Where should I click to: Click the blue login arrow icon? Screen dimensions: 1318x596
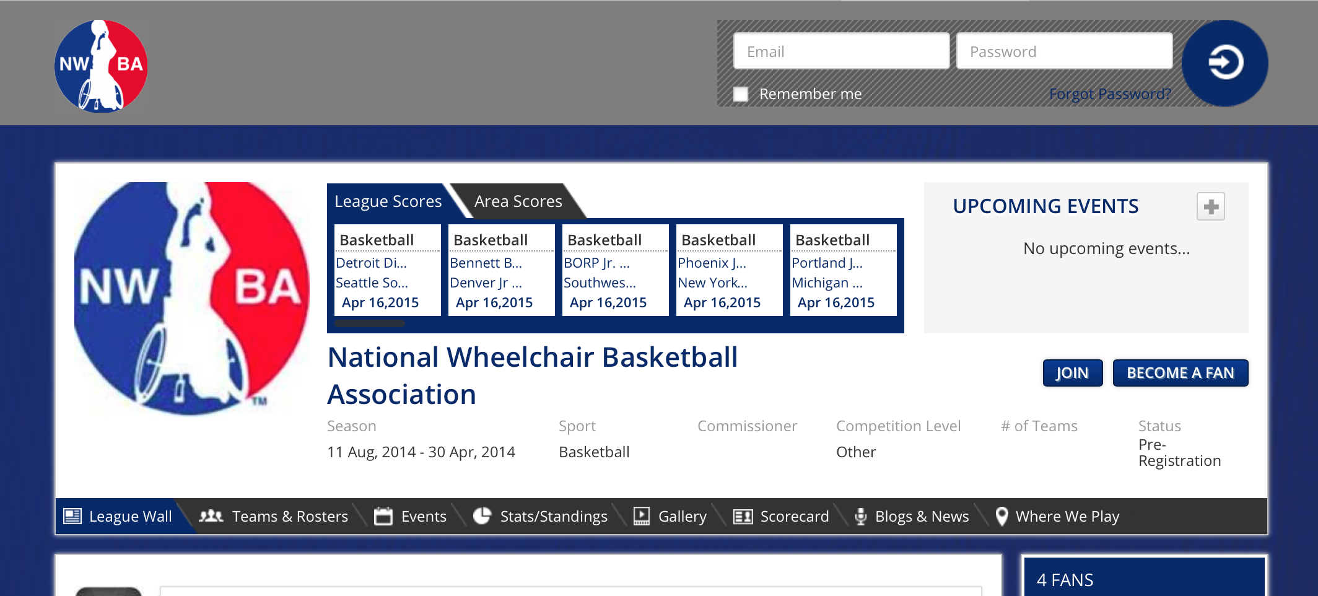[1224, 63]
